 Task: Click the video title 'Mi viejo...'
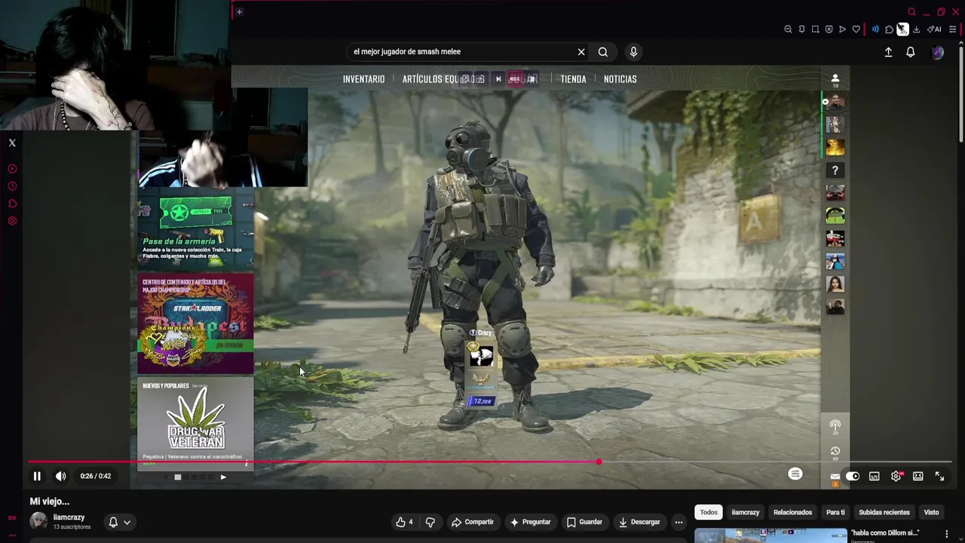click(x=50, y=502)
